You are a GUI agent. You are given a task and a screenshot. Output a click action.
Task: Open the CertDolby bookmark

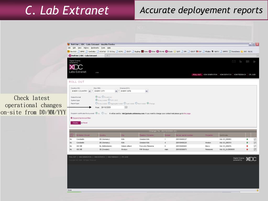coord(91,52)
